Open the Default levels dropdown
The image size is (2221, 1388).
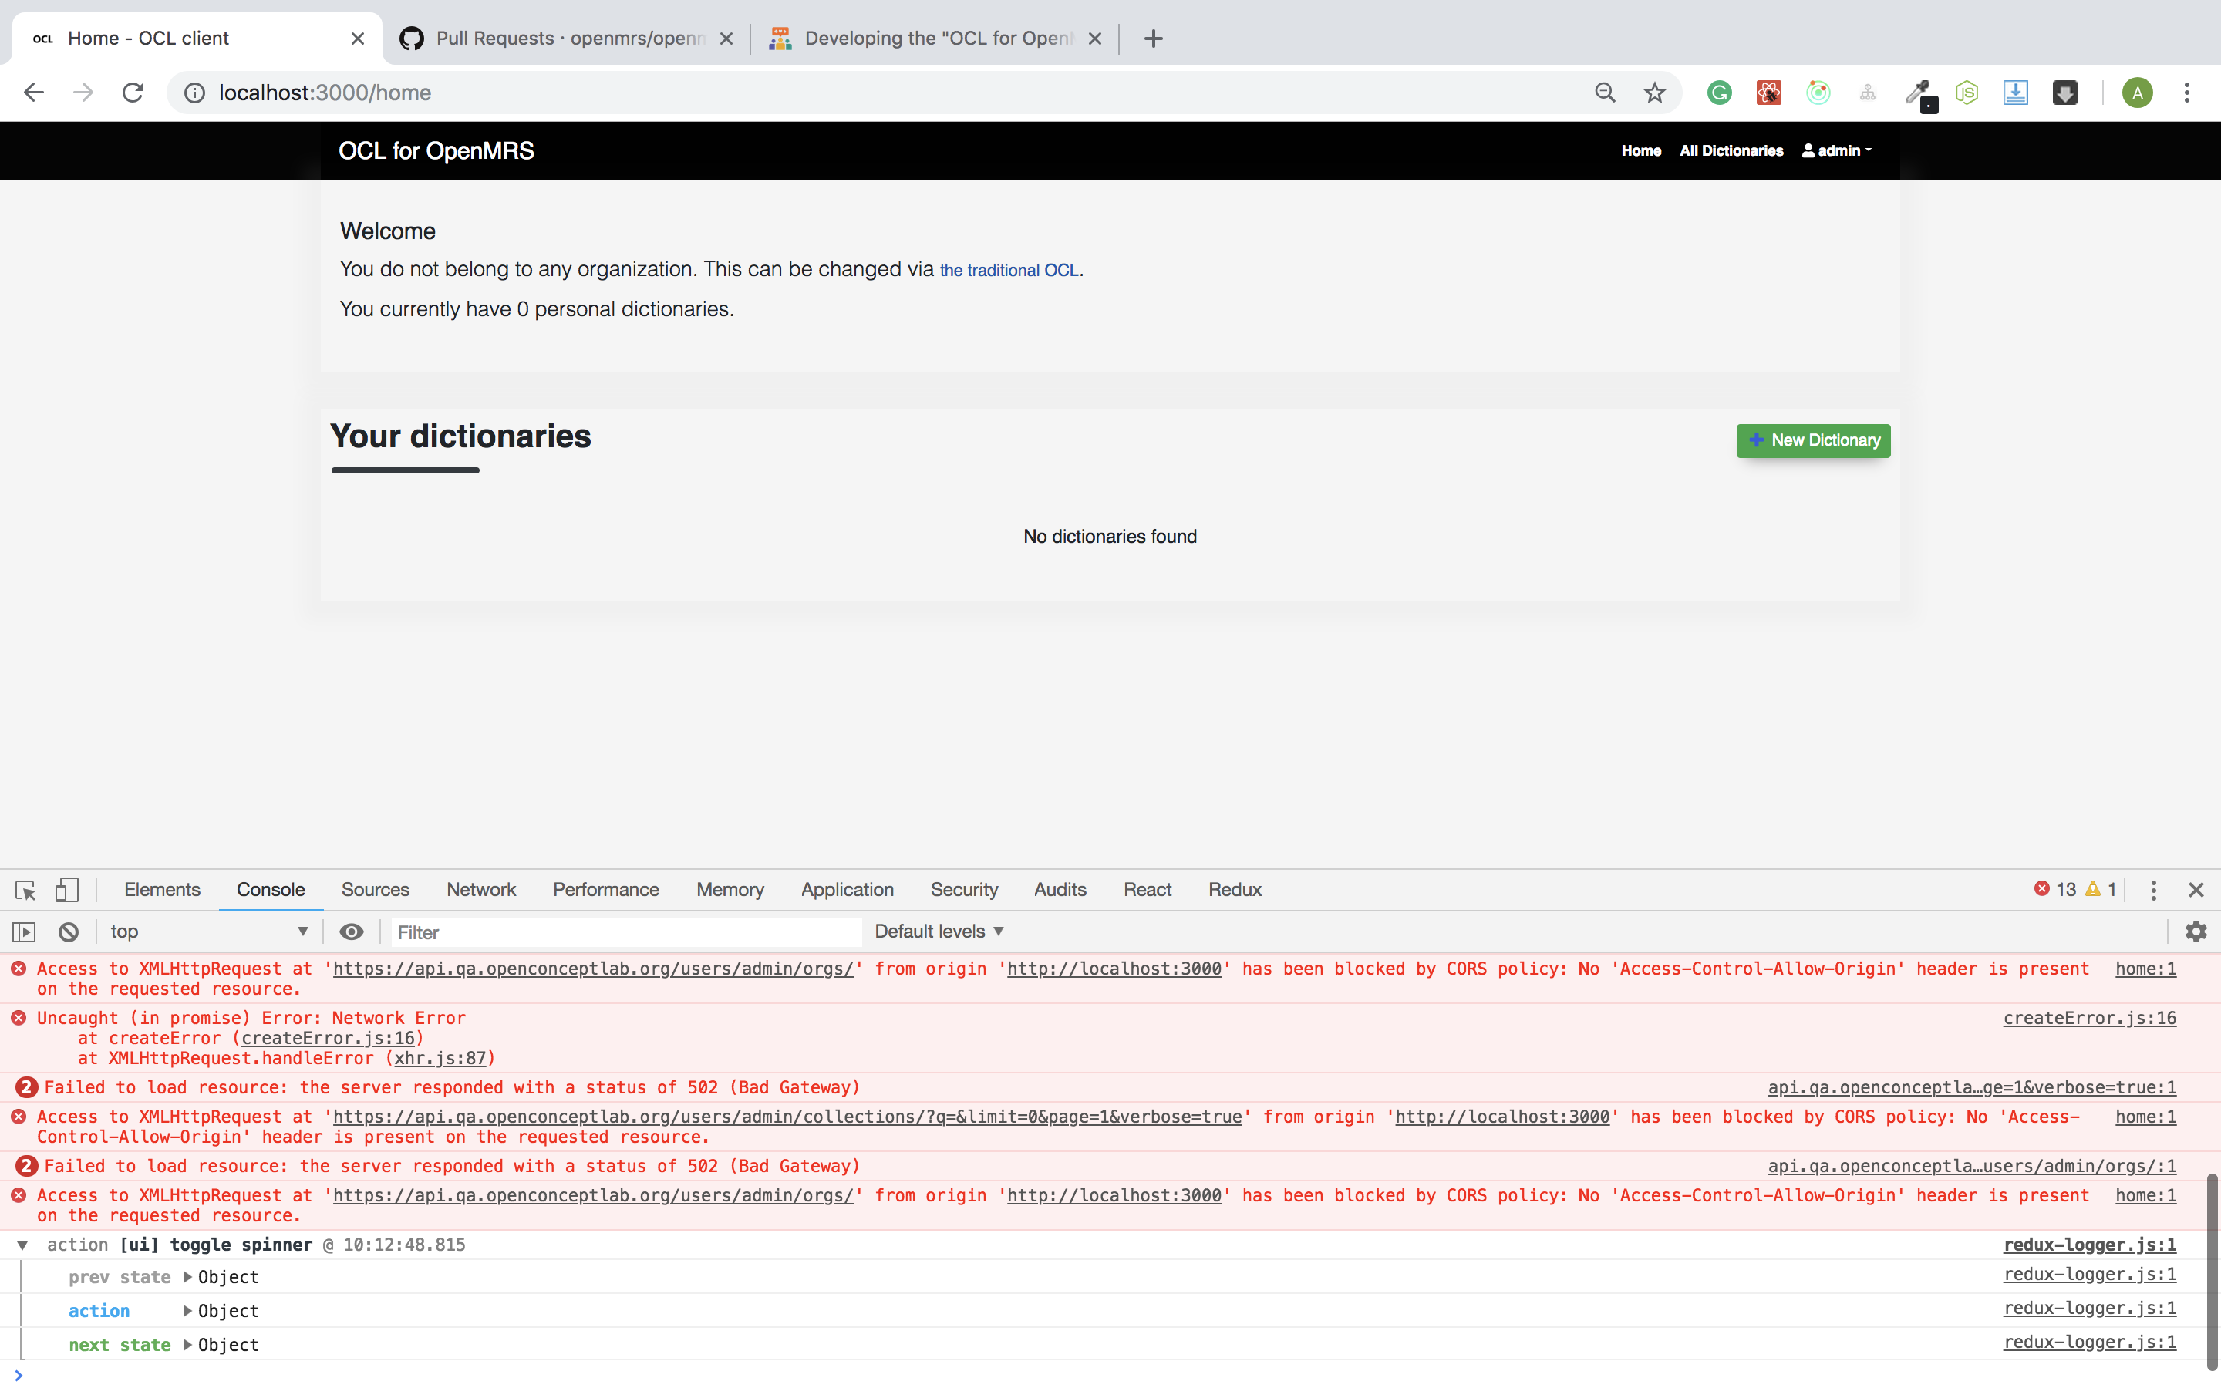[939, 932]
